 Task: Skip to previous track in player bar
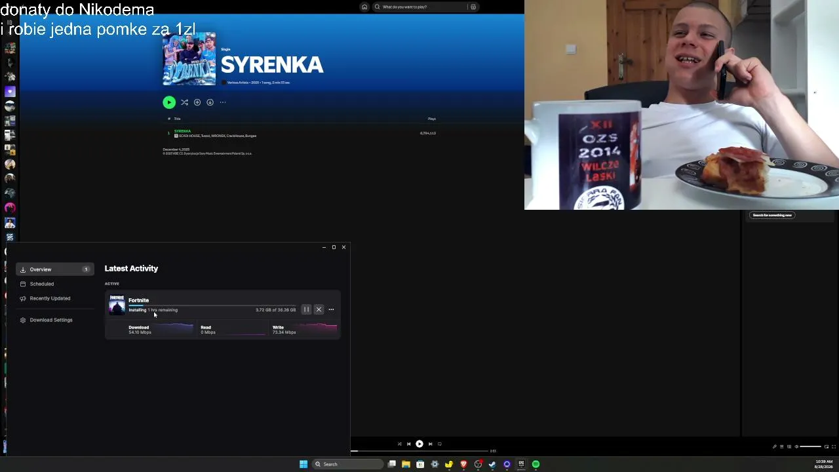pos(408,444)
